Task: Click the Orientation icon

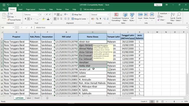Action: [66, 14]
